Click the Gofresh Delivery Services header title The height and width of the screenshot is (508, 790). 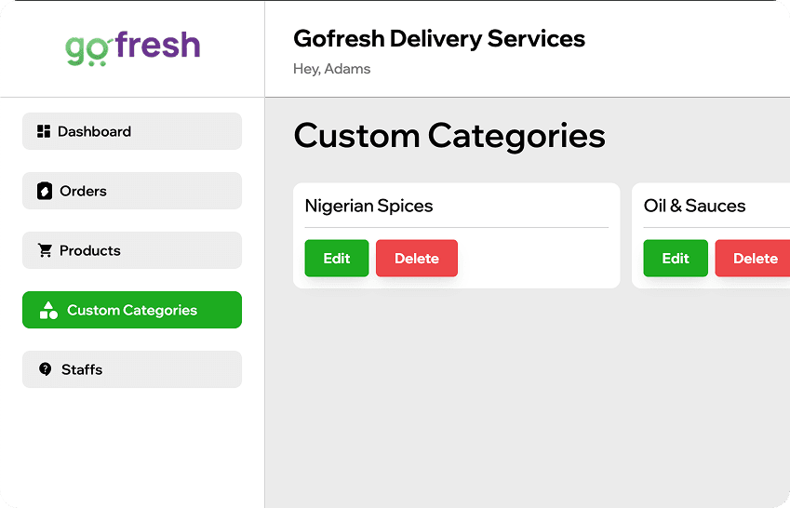click(x=439, y=39)
